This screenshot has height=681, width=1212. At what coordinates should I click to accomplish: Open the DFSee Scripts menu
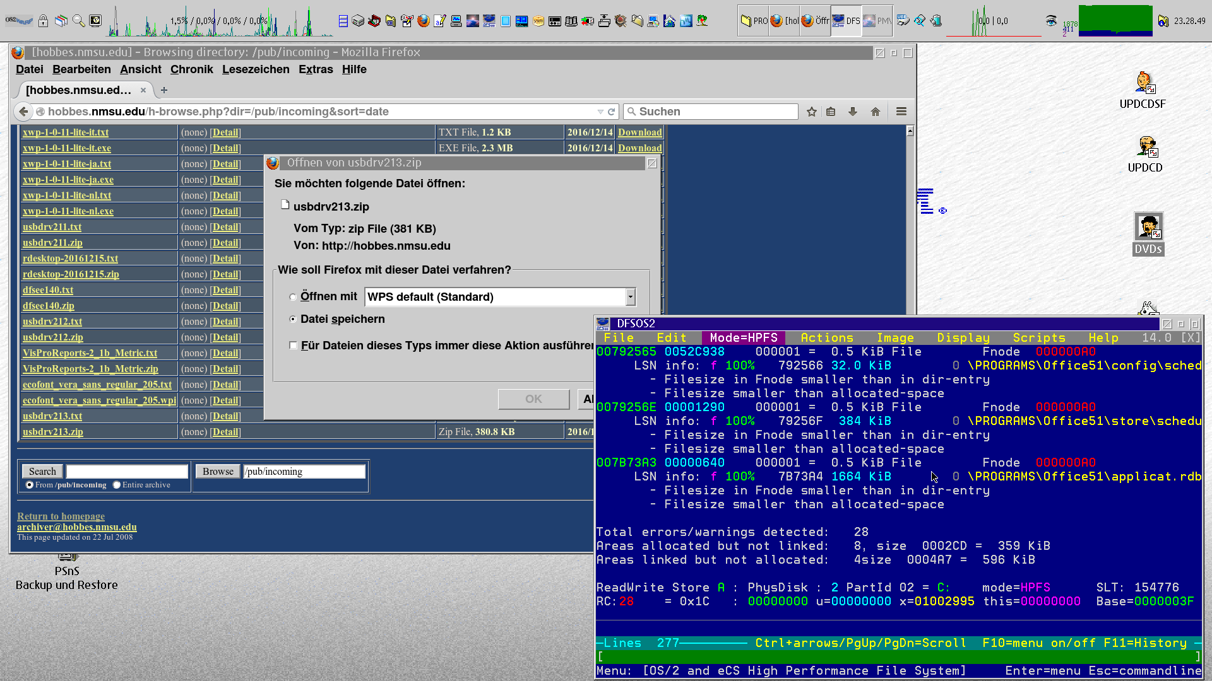pos(1039,338)
